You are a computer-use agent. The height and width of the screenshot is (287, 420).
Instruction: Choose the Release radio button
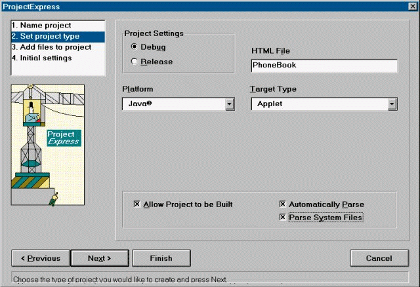pos(135,62)
